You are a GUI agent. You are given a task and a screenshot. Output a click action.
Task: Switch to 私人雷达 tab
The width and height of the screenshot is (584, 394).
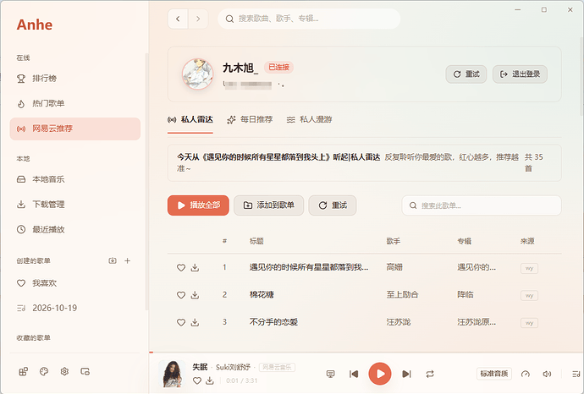click(x=190, y=119)
